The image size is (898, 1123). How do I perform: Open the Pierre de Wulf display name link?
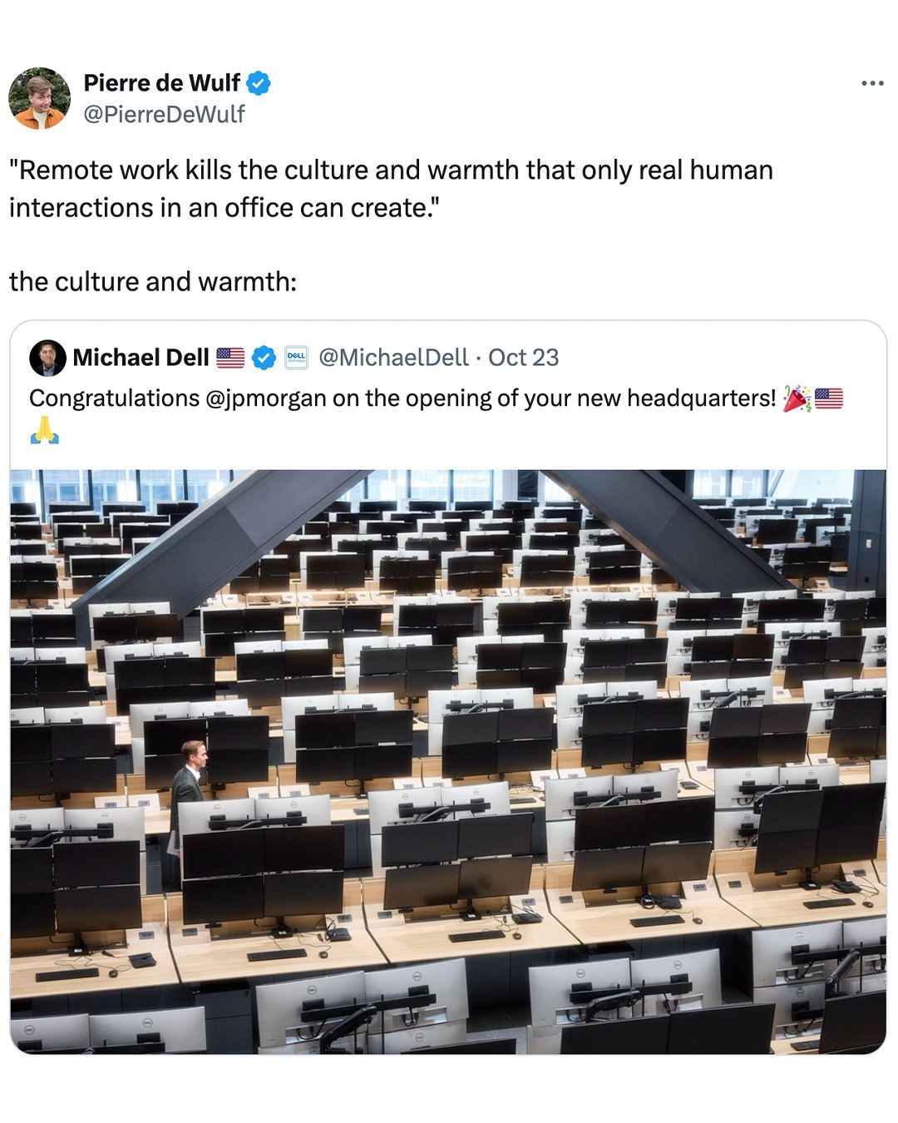coord(161,83)
